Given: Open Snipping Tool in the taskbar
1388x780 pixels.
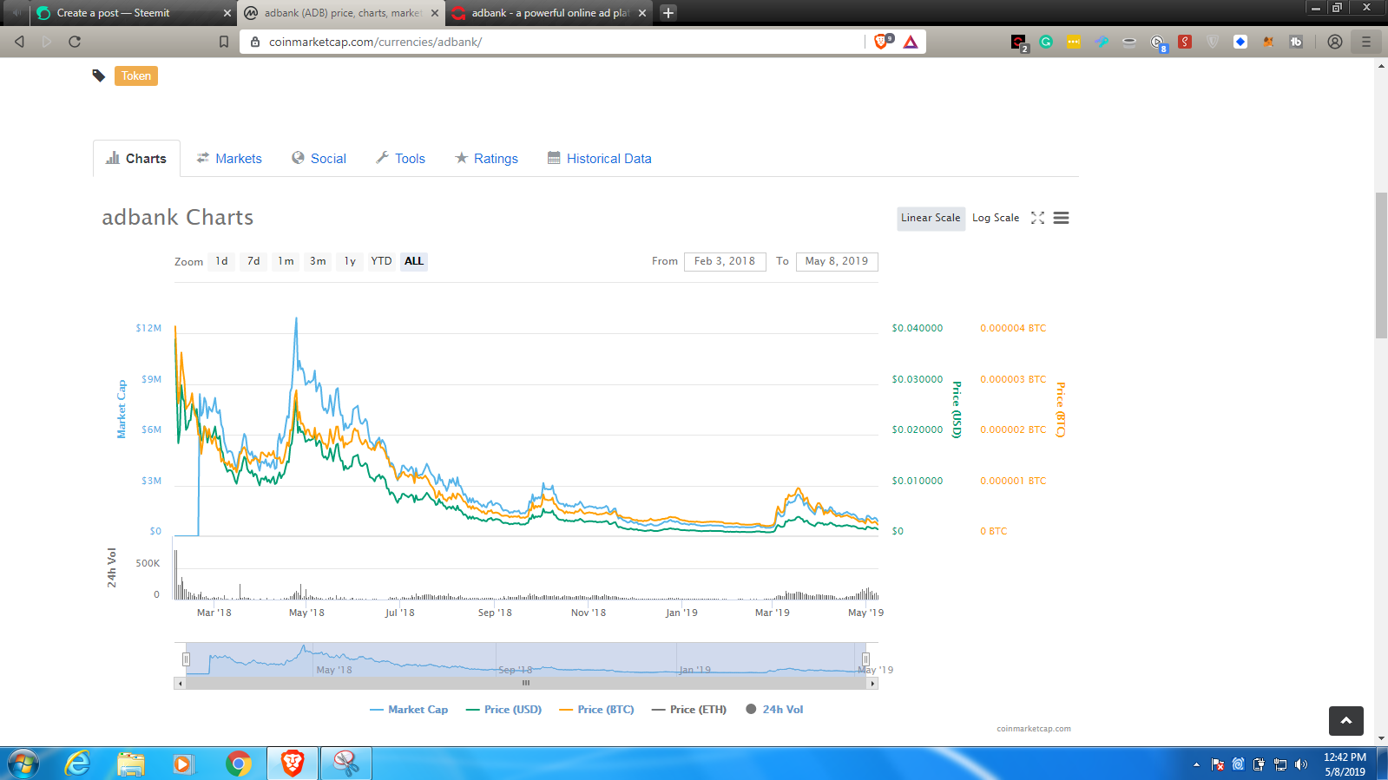Looking at the screenshot, I should pos(346,764).
